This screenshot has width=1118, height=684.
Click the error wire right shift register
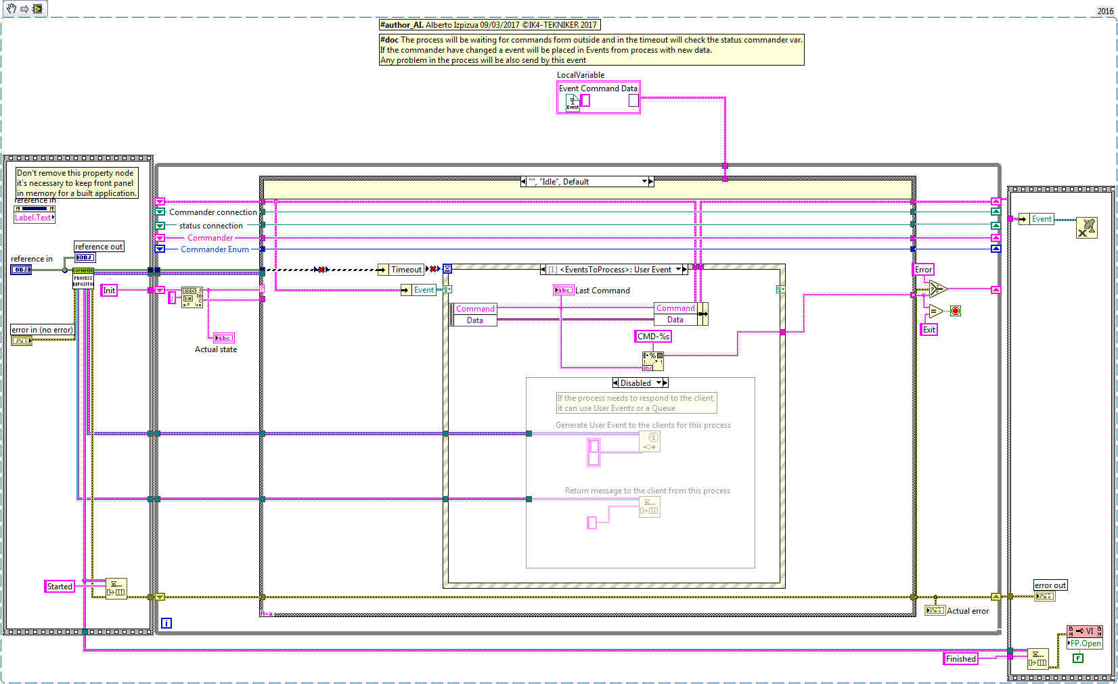pos(996,597)
